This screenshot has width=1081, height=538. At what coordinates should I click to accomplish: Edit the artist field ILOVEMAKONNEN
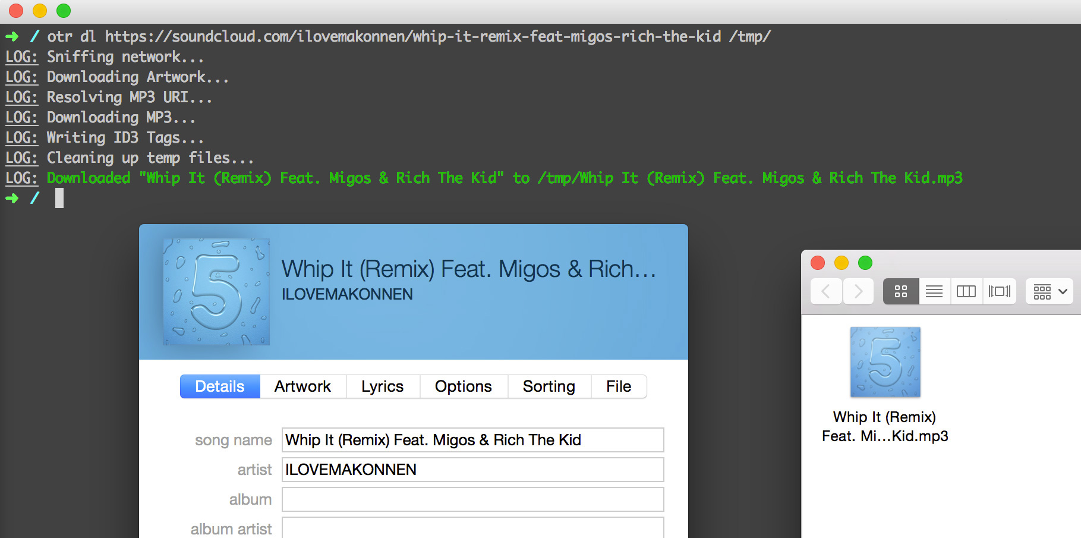pos(472,470)
